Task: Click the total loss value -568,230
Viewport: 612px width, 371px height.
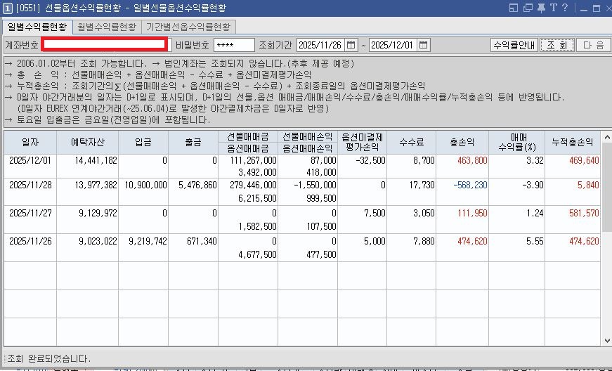Action: coord(470,185)
